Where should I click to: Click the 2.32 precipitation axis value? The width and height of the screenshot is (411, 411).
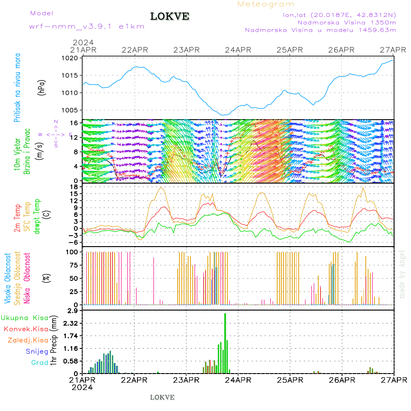pos(71,323)
